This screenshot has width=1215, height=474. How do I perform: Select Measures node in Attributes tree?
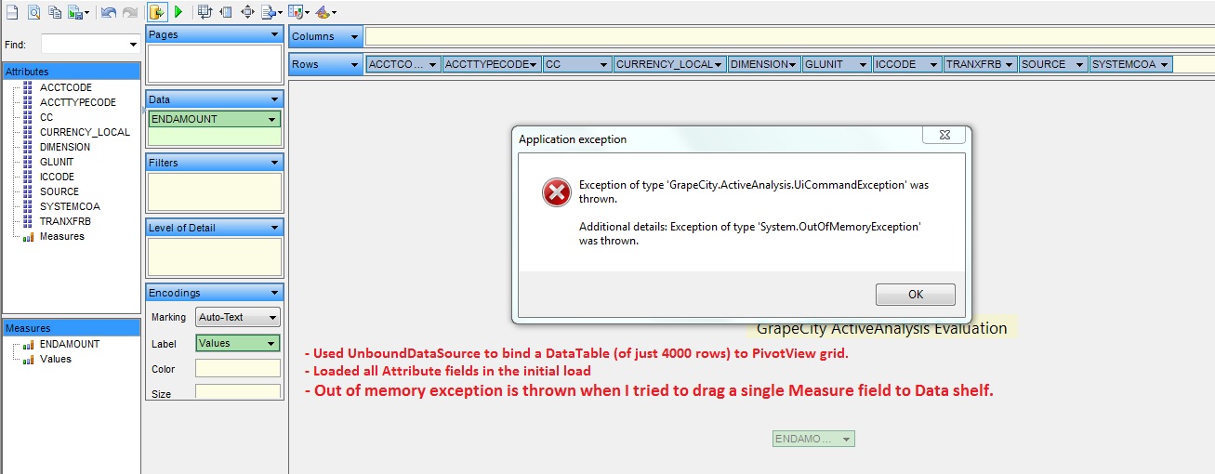[x=61, y=236]
